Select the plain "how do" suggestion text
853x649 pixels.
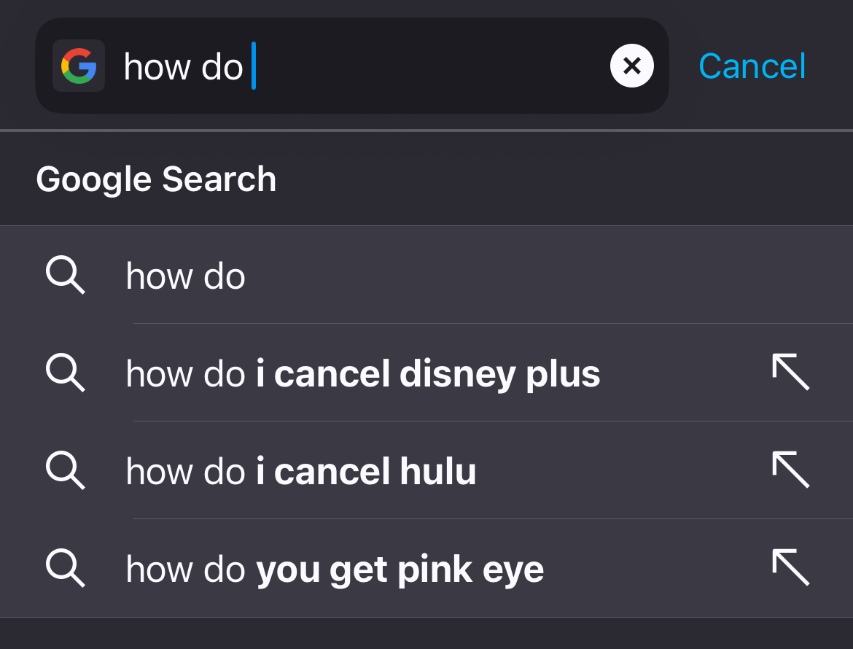pyautogui.click(x=186, y=276)
